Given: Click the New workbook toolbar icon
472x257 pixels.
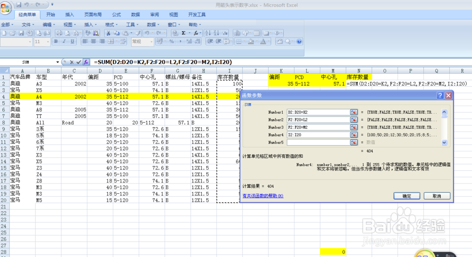Looking at the screenshot, I should (x=4, y=33).
